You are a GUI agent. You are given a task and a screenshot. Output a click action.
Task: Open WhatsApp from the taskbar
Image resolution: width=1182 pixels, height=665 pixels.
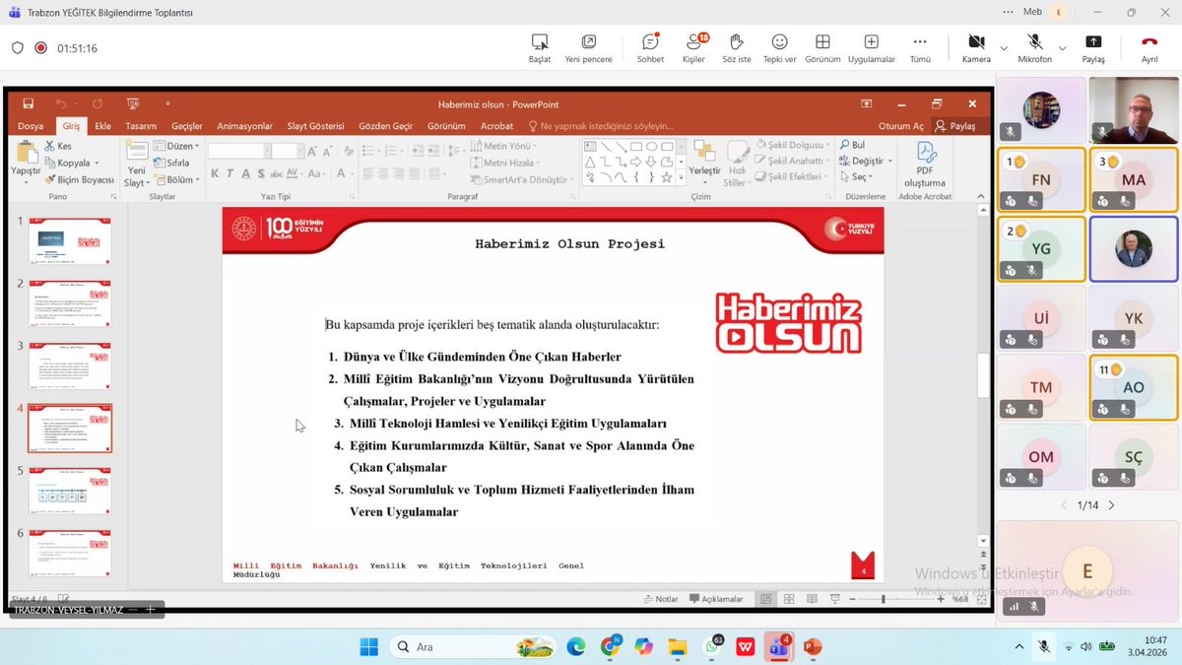712,646
